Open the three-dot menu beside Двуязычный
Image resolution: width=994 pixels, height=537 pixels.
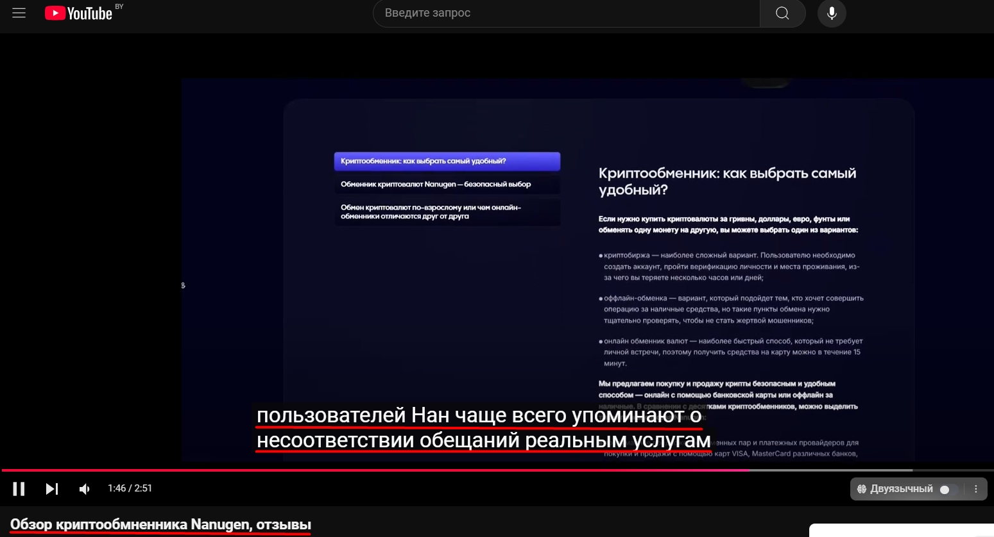976,489
